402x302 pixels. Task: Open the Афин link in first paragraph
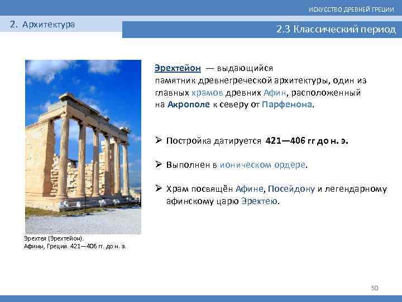[275, 93]
